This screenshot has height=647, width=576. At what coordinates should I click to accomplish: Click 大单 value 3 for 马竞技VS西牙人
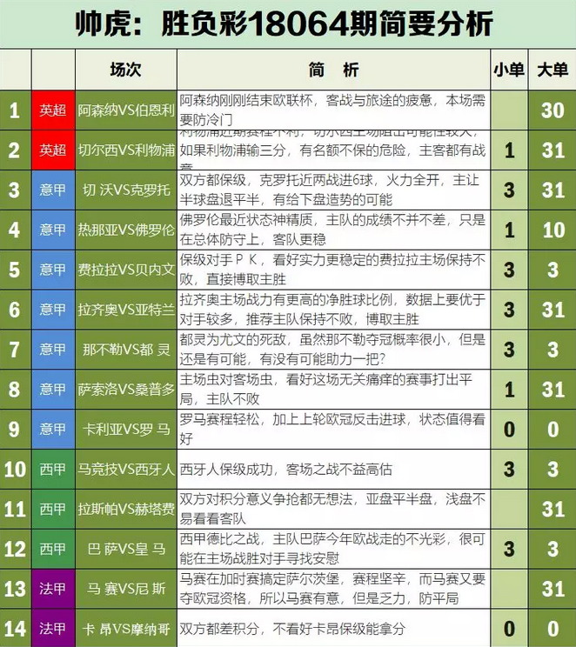coord(553,469)
